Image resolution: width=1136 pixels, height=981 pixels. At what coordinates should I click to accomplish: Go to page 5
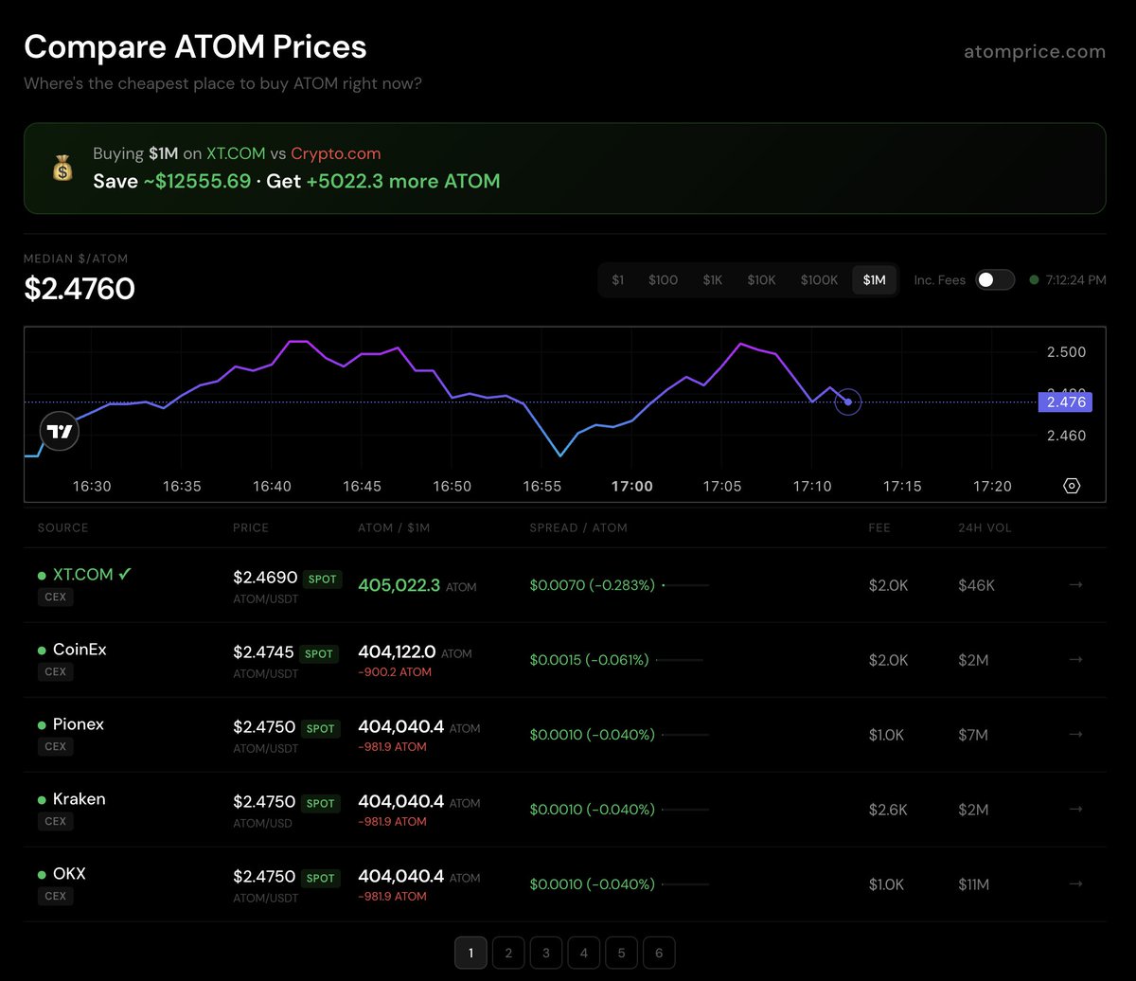pos(621,953)
